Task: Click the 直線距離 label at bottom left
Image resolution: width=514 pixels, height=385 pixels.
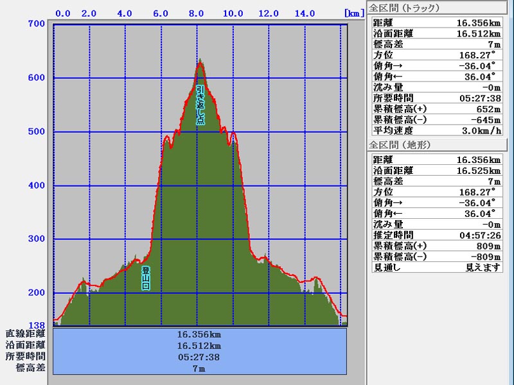Action: pos(26,334)
